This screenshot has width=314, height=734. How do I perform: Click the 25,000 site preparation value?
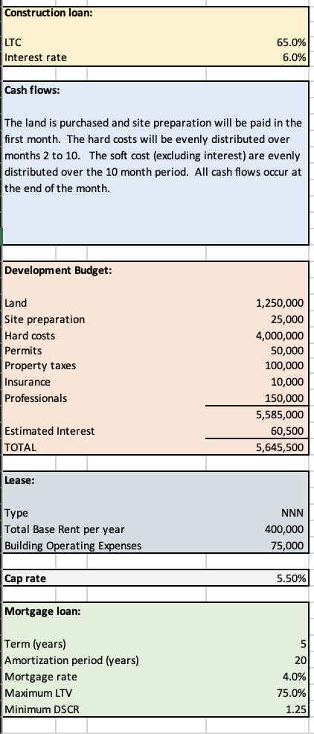(287, 319)
